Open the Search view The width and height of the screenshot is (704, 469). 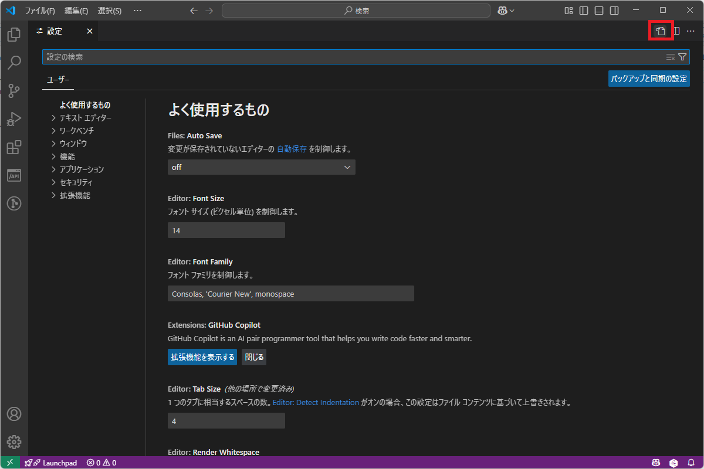click(x=13, y=62)
